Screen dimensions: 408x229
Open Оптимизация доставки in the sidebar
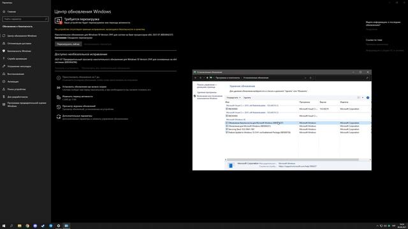point(19,43)
